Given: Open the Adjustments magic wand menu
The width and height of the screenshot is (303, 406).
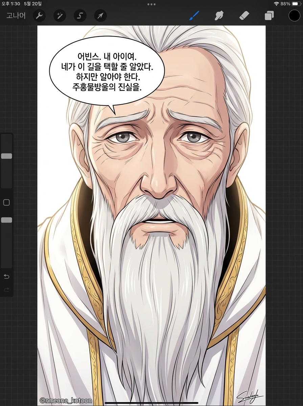Looking at the screenshot, I should [60, 16].
